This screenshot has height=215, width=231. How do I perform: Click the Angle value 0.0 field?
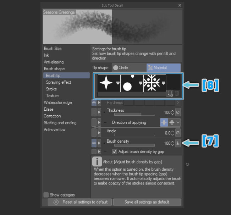[x=167, y=133]
